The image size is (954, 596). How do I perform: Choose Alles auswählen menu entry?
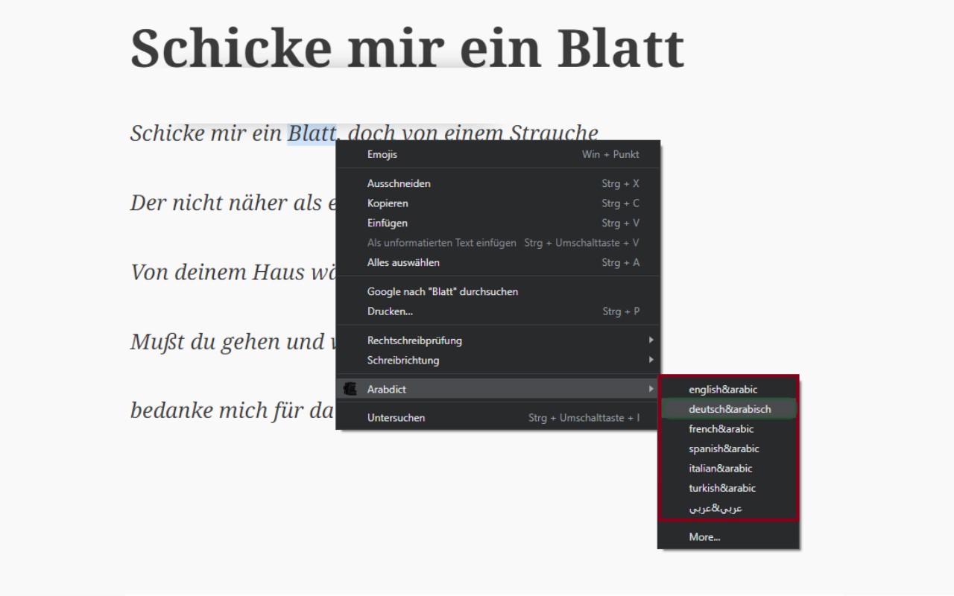(x=403, y=262)
